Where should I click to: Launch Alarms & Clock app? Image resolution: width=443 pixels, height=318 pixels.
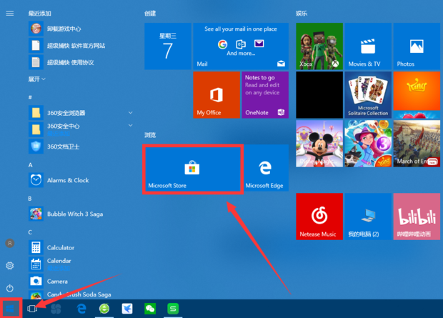point(81,180)
